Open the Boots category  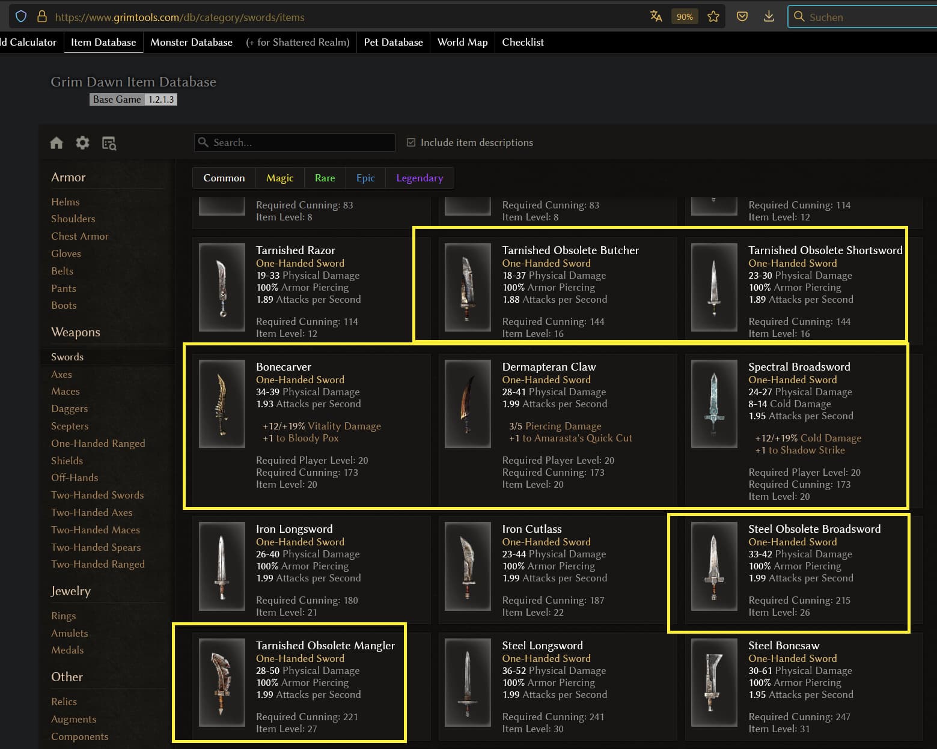click(63, 305)
